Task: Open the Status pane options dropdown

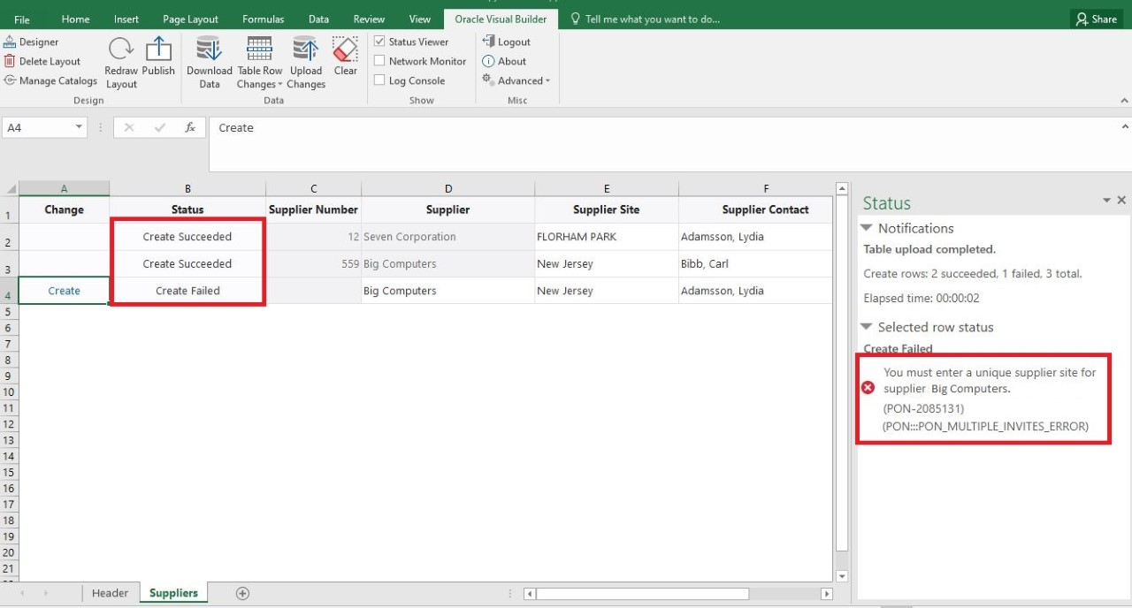Action: [1106, 201]
